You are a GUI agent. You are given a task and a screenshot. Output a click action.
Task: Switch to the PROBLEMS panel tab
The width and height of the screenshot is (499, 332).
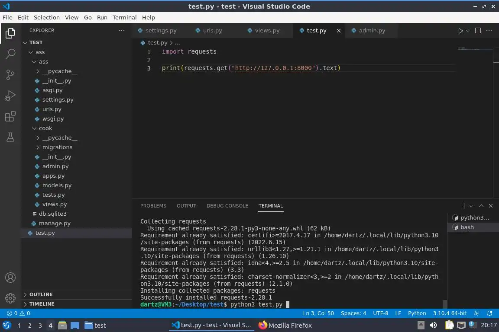pos(153,206)
